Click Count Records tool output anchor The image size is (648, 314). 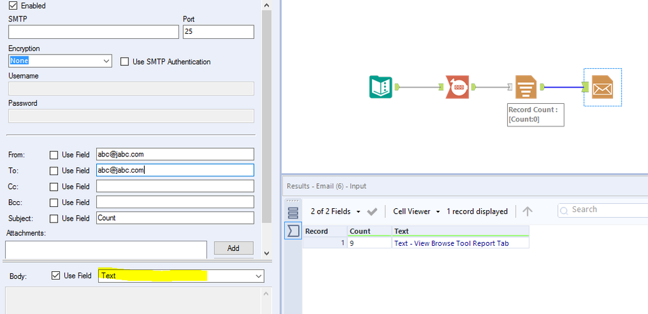coord(473,87)
